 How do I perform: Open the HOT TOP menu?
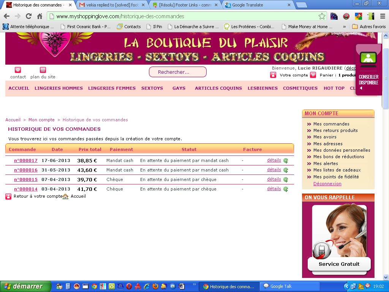point(334,88)
